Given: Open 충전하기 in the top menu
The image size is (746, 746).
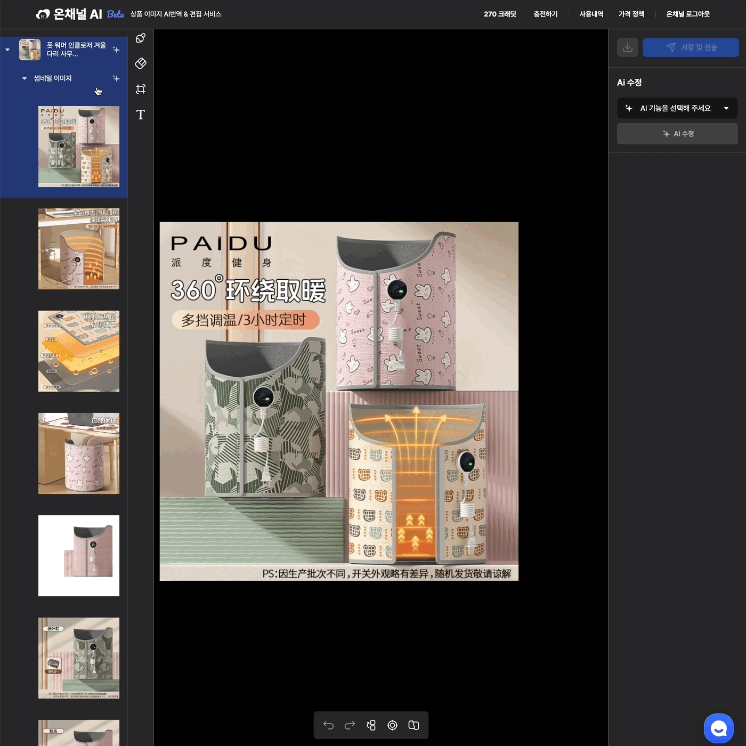Looking at the screenshot, I should [546, 14].
